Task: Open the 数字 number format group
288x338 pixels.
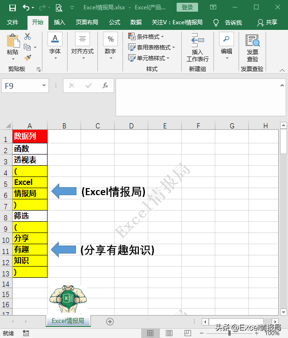Action: 110,46
